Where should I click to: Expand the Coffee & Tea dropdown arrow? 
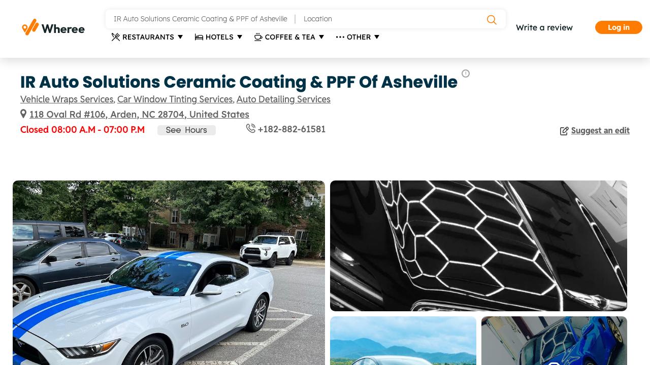(321, 37)
